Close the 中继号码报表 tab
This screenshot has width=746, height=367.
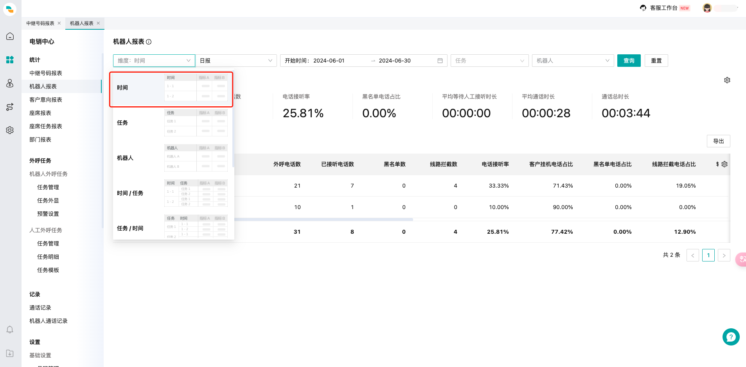point(59,23)
